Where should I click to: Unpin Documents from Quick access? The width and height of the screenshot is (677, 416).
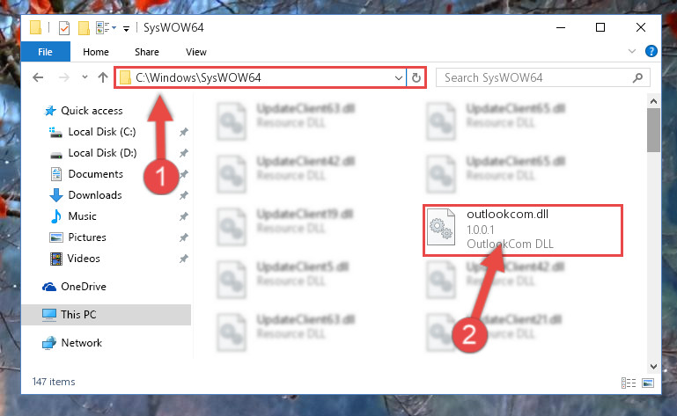[183, 174]
